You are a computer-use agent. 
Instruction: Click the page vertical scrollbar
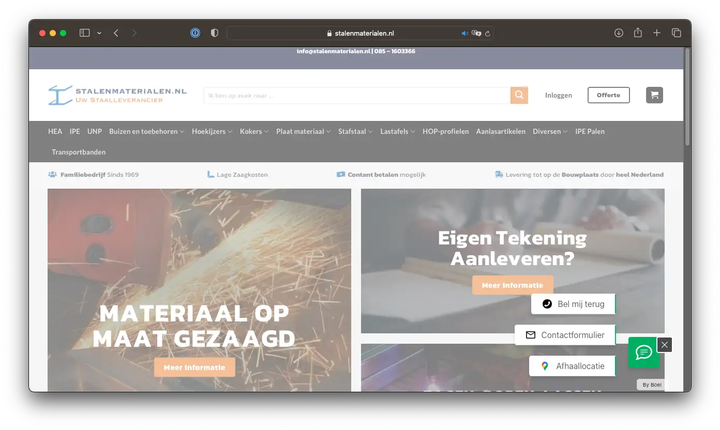687,97
